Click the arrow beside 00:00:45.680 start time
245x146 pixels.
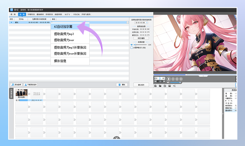pyautogui.click(x=147, y=23)
